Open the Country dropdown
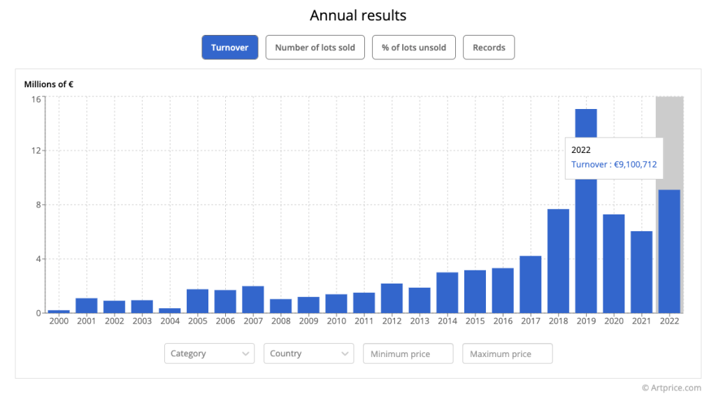 pyautogui.click(x=308, y=353)
